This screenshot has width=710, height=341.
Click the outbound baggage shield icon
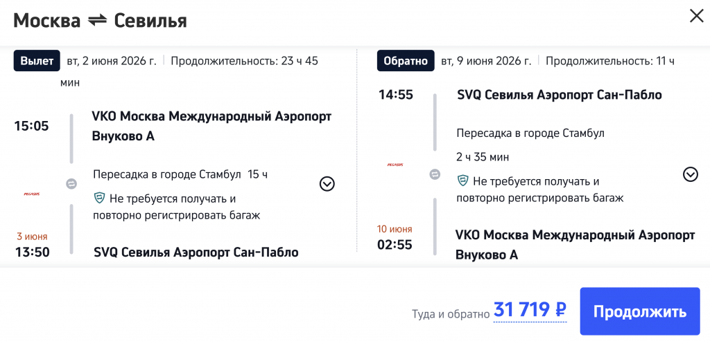pos(99,199)
